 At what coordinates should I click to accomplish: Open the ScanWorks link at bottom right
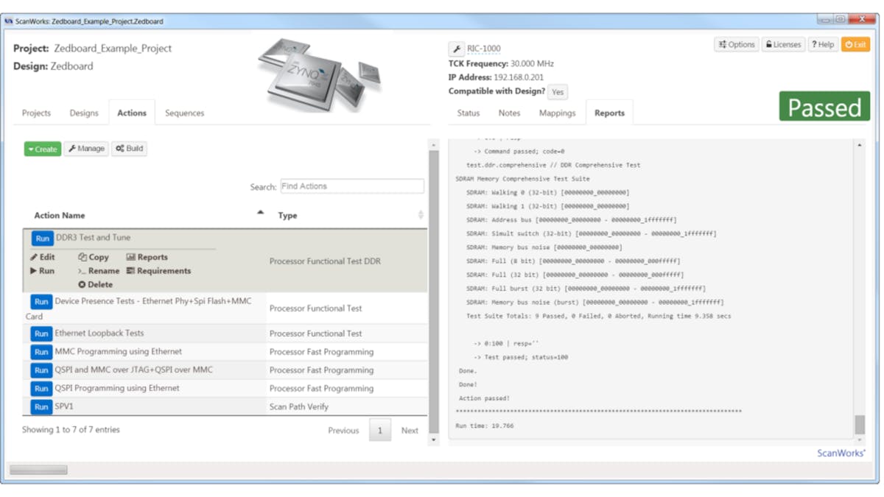click(x=841, y=453)
